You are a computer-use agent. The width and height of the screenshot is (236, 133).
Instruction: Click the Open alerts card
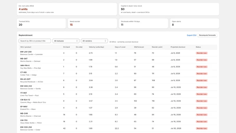tap(195, 23)
